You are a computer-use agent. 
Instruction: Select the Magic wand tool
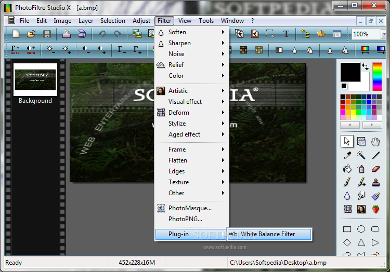[x=361, y=155]
